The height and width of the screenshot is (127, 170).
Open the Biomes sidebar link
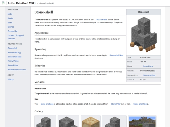pyautogui.click(x=11, y=27)
